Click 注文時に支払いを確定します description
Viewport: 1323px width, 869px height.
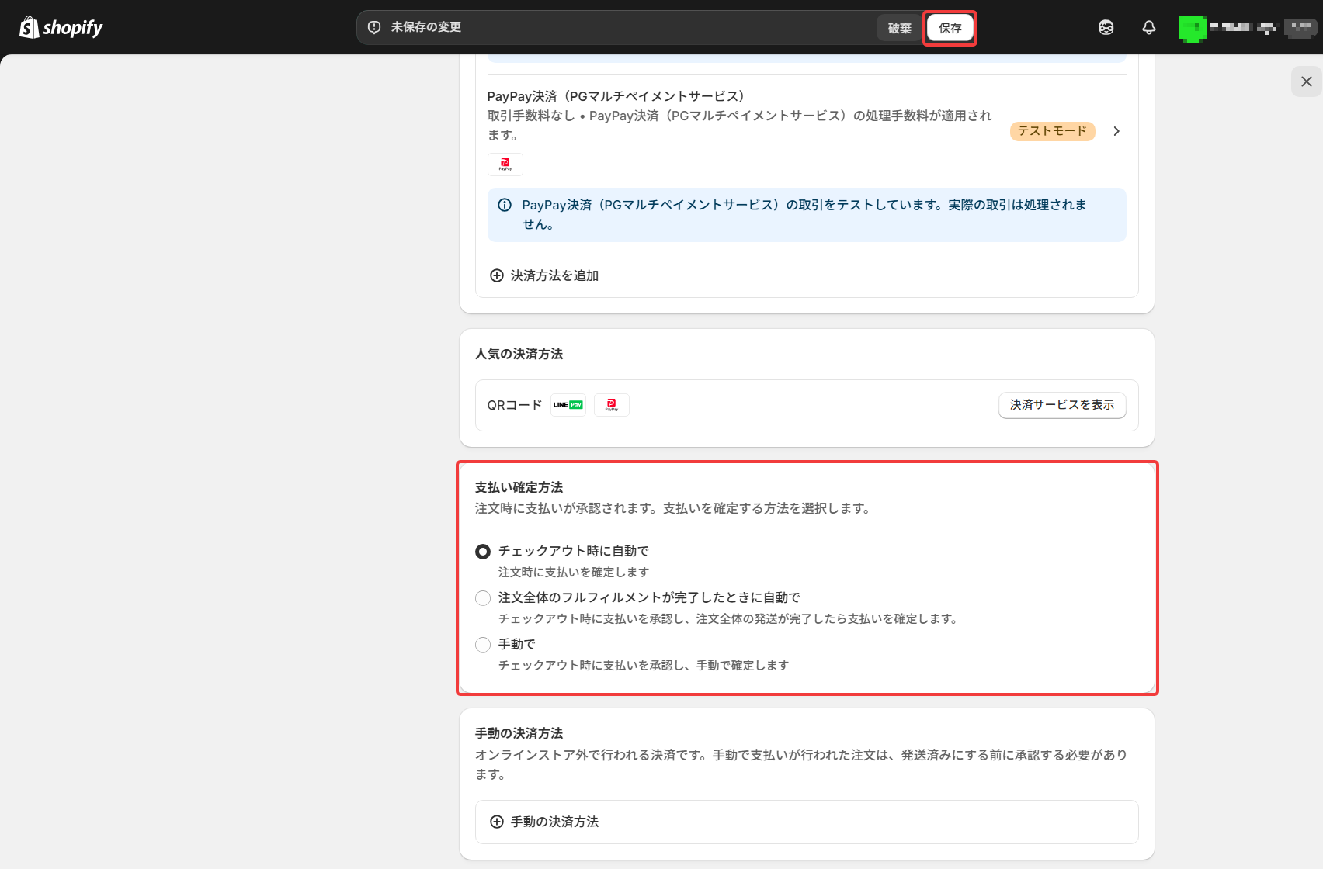pyautogui.click(x=574, y=572)
